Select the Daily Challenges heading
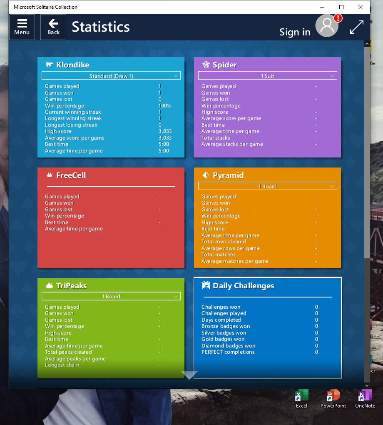Screen dimensions: 383x425 243,286
